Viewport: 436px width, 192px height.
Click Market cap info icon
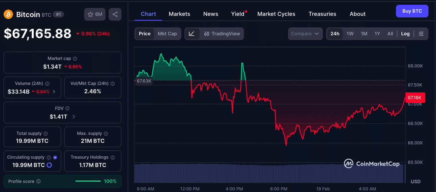75,59
